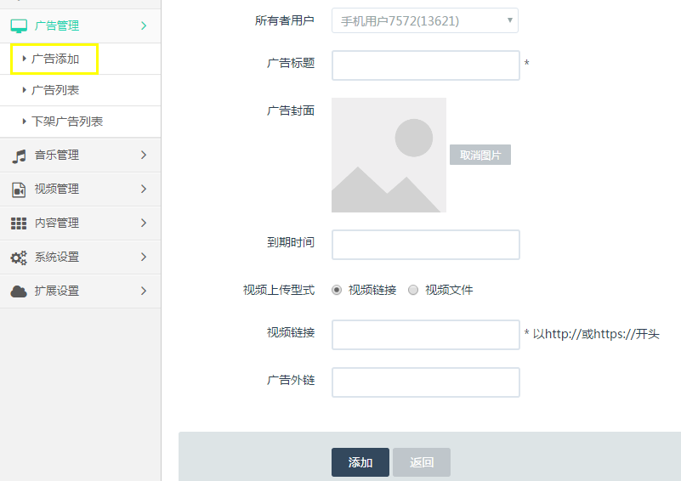Collapse the 广告管理 menu chevron
The height and width of the screenshot is (481, 681).
(x=144, y=26)
